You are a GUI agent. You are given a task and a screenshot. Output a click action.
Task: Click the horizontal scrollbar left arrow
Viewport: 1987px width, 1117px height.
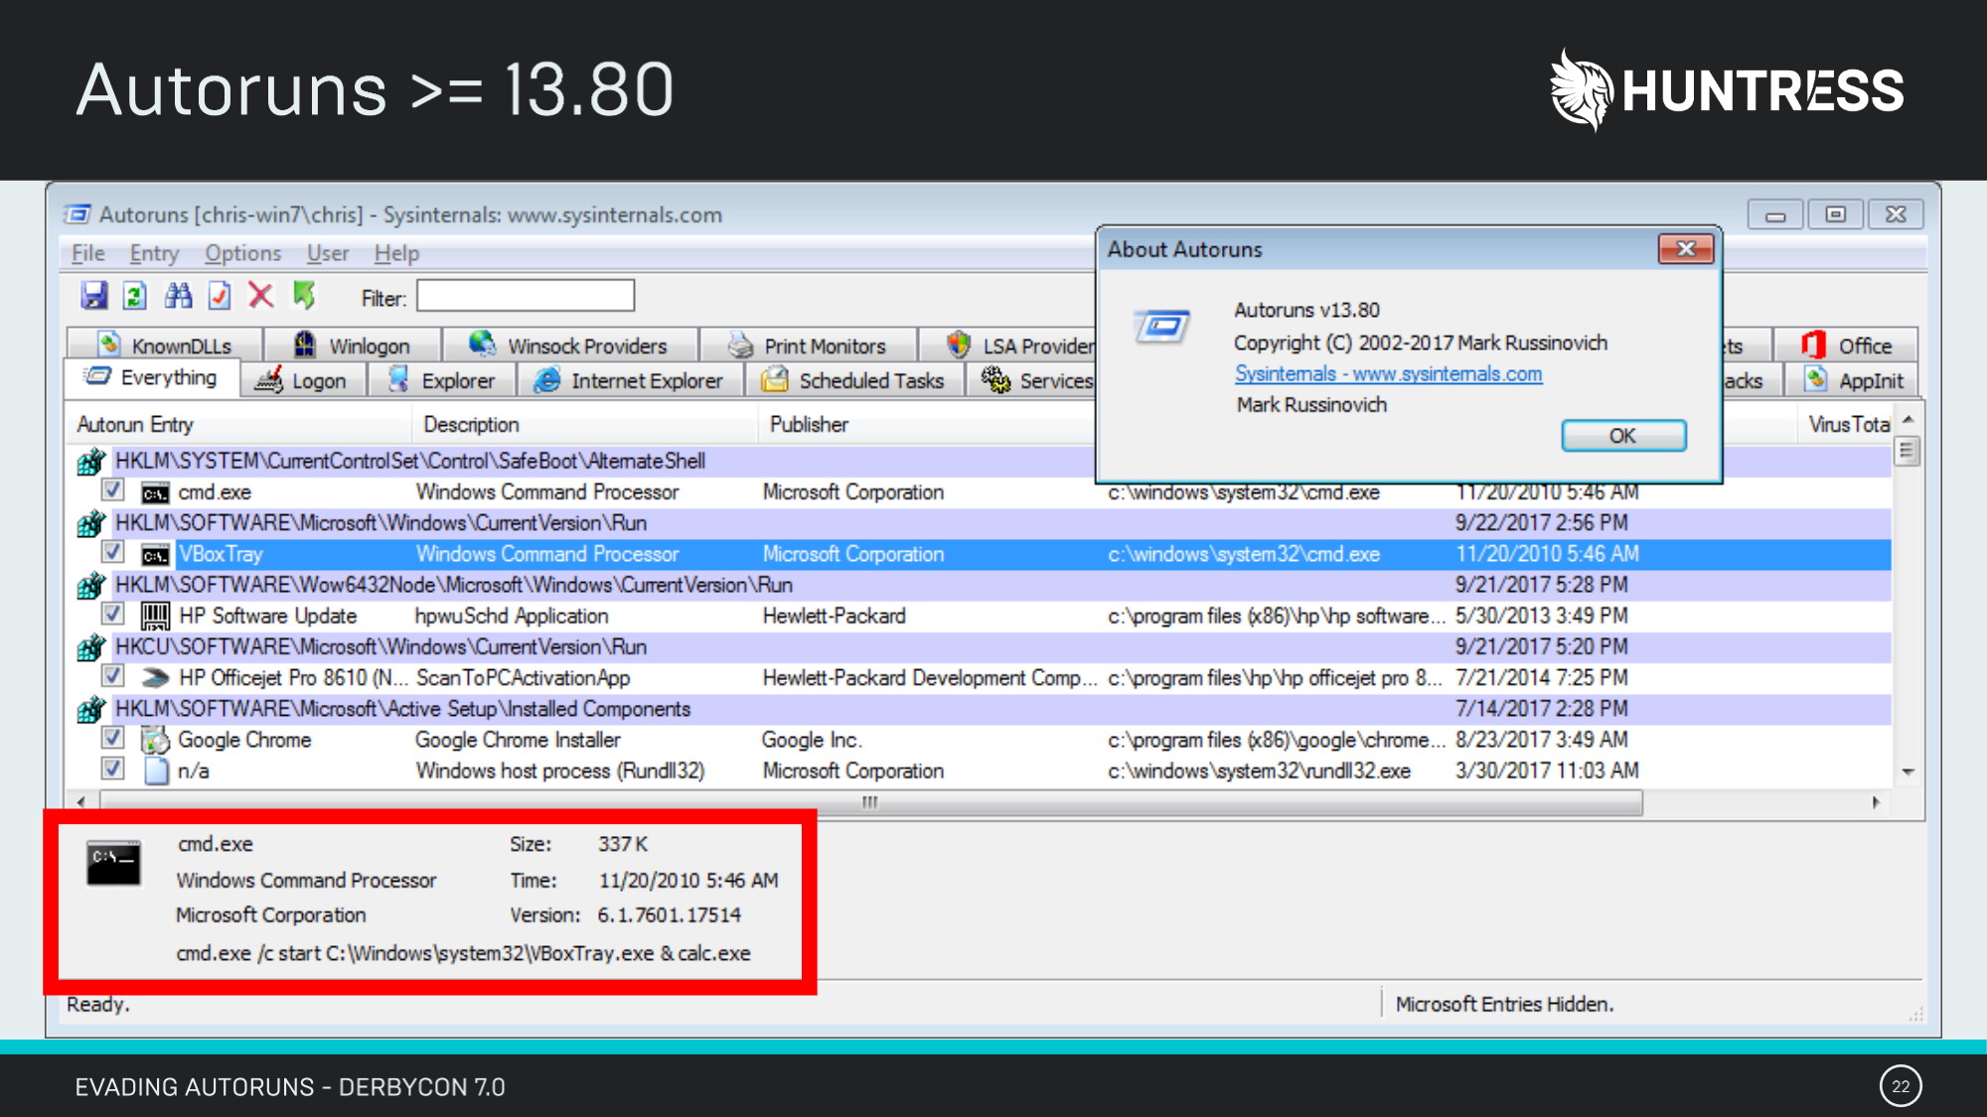point(81,802)
